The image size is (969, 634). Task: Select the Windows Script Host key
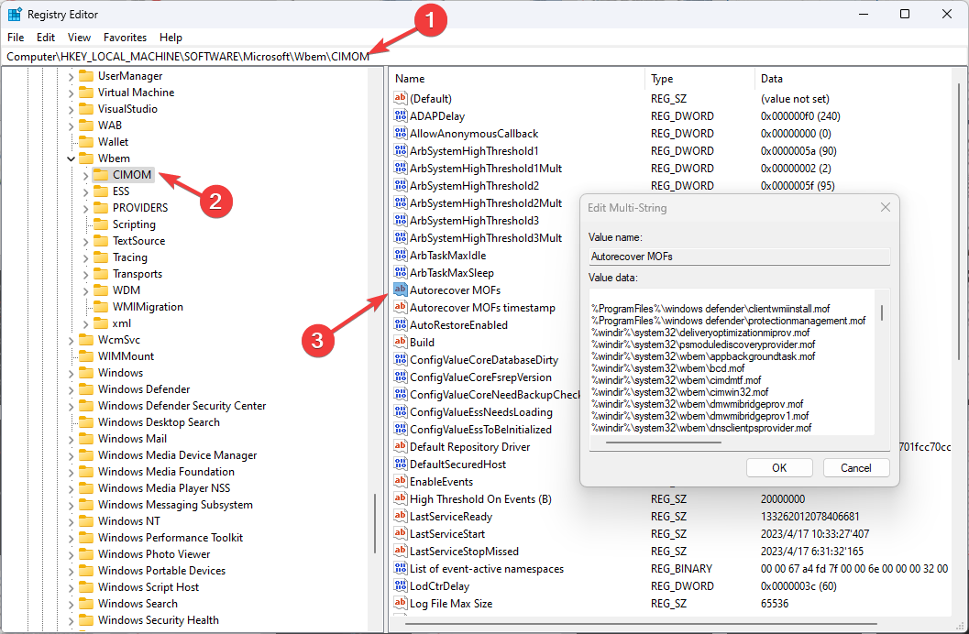[x=149, y=587]
